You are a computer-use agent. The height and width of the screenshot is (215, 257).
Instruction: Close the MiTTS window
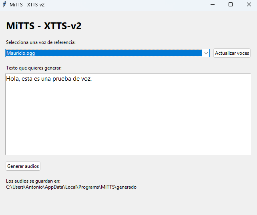click(249, 4)
